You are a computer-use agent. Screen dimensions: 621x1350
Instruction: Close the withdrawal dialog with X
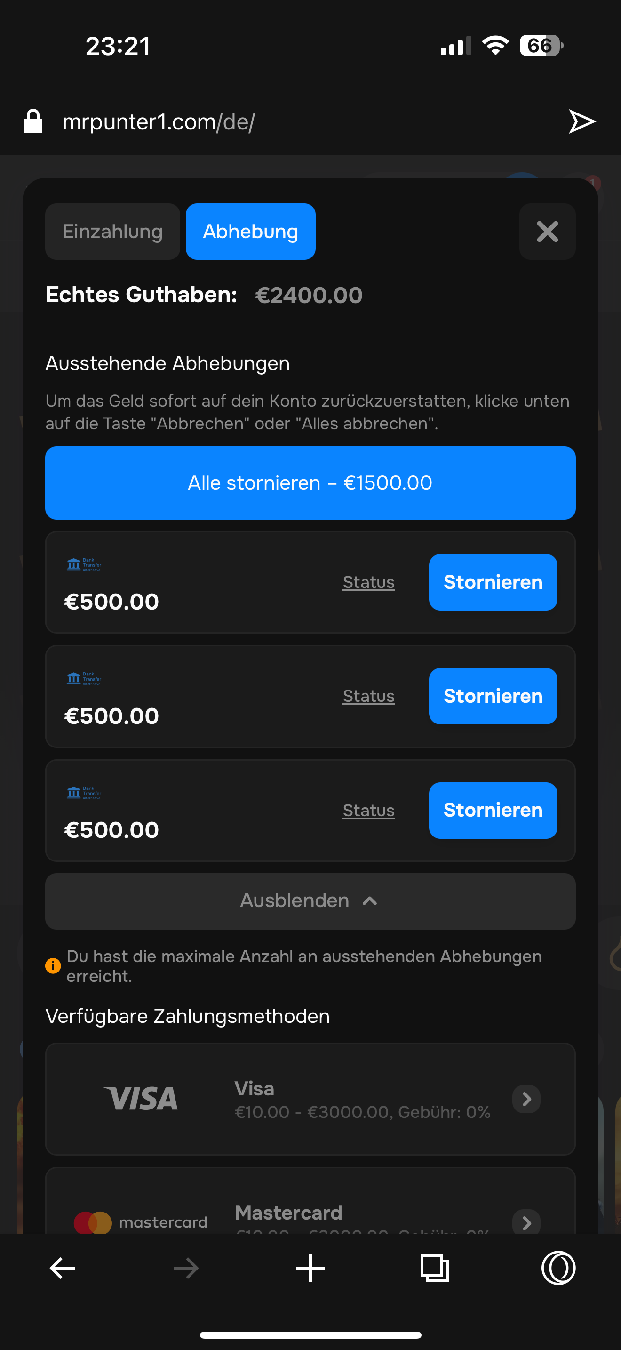[547, 232]
